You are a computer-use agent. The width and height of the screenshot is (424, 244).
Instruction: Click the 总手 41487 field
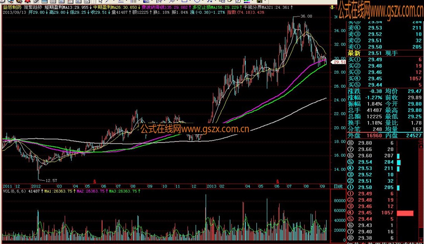coord(365,110)
